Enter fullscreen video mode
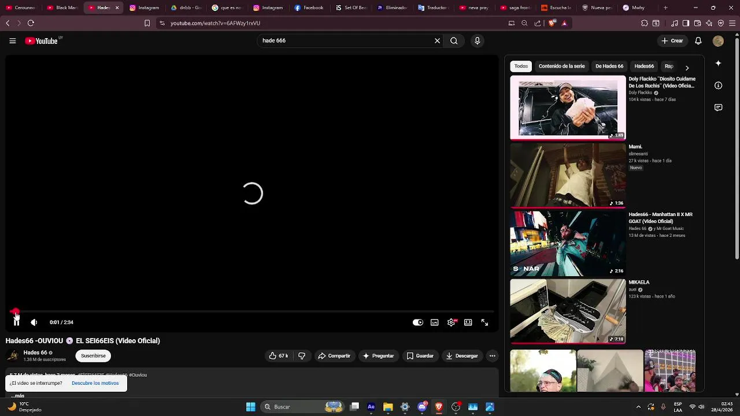Viewport: 740px width, 416px height. click(484, 322)
